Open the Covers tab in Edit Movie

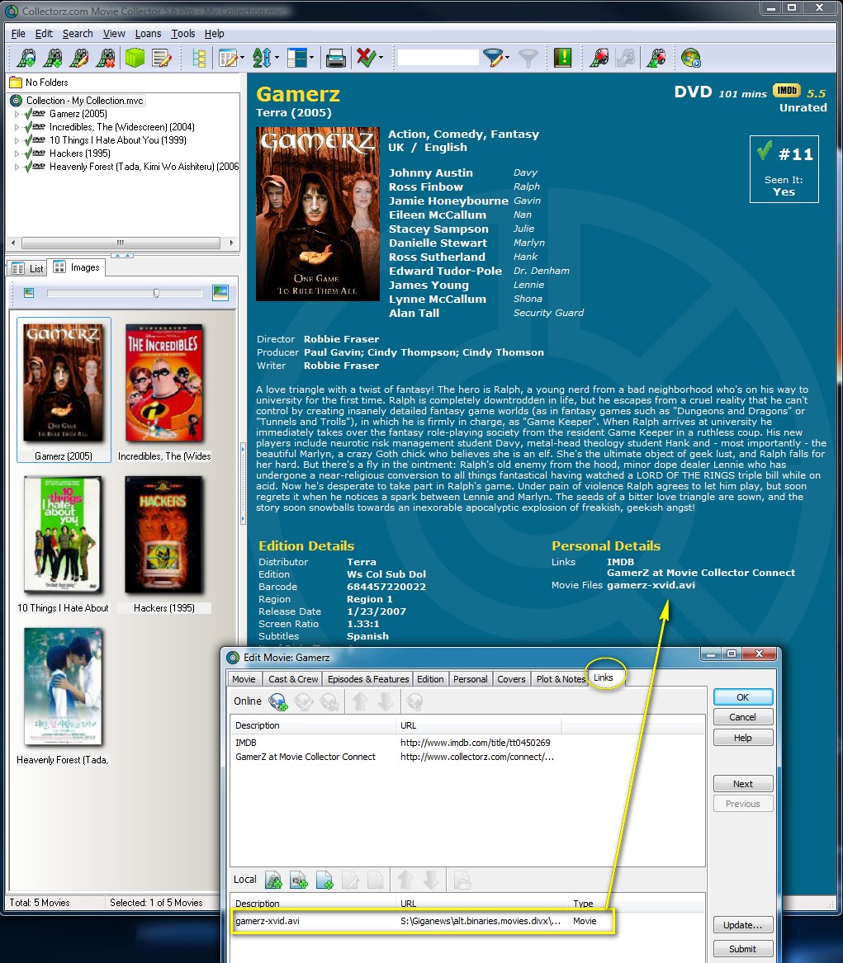point(511,678)
